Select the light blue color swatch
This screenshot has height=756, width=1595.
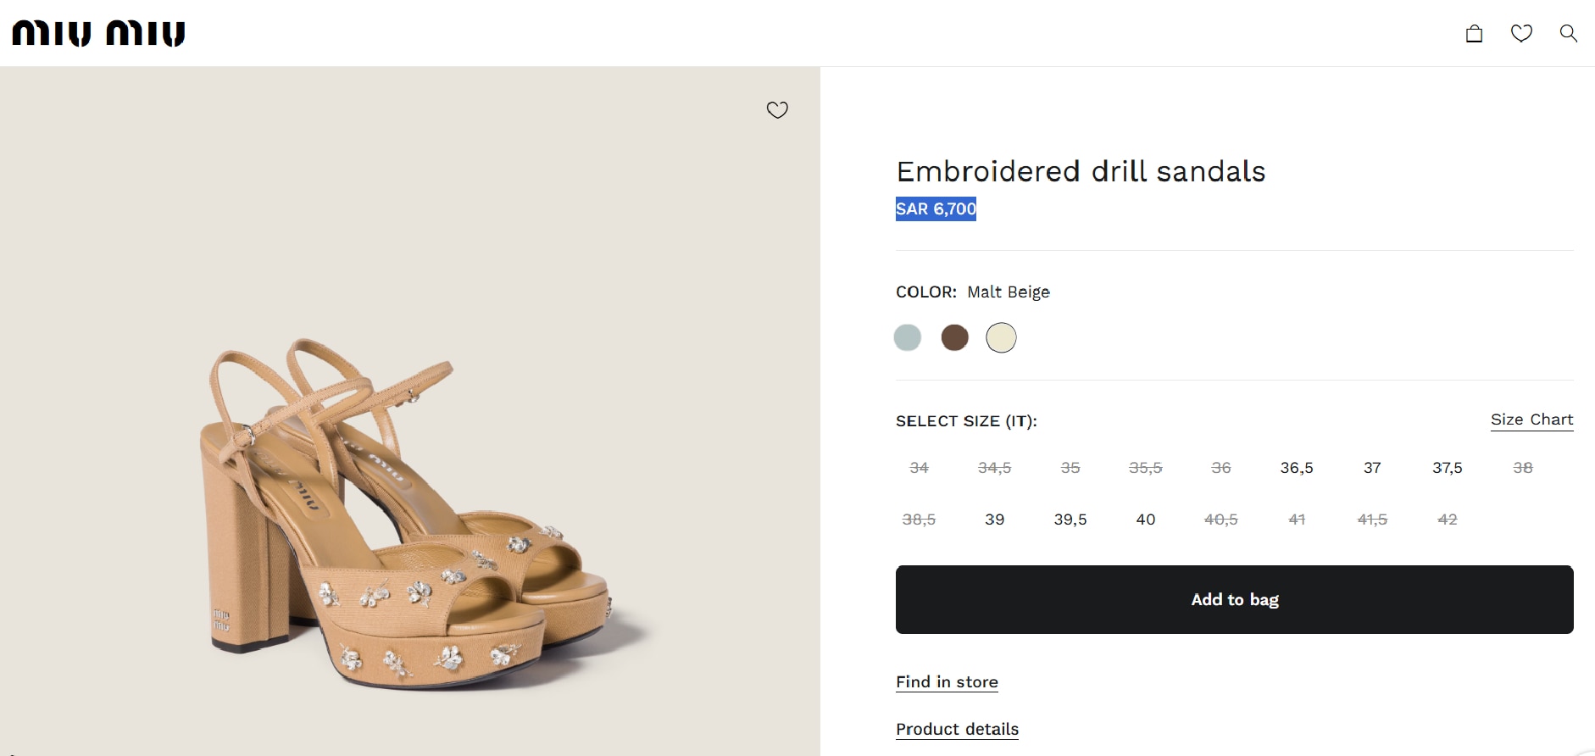[908, 337]
